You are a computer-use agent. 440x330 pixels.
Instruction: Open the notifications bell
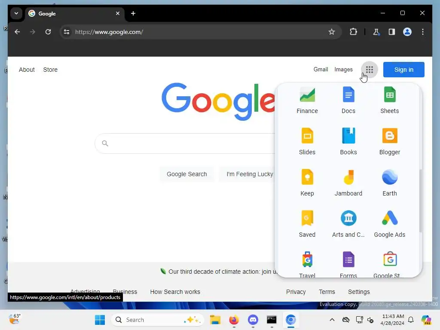click(x=411, y=320)
